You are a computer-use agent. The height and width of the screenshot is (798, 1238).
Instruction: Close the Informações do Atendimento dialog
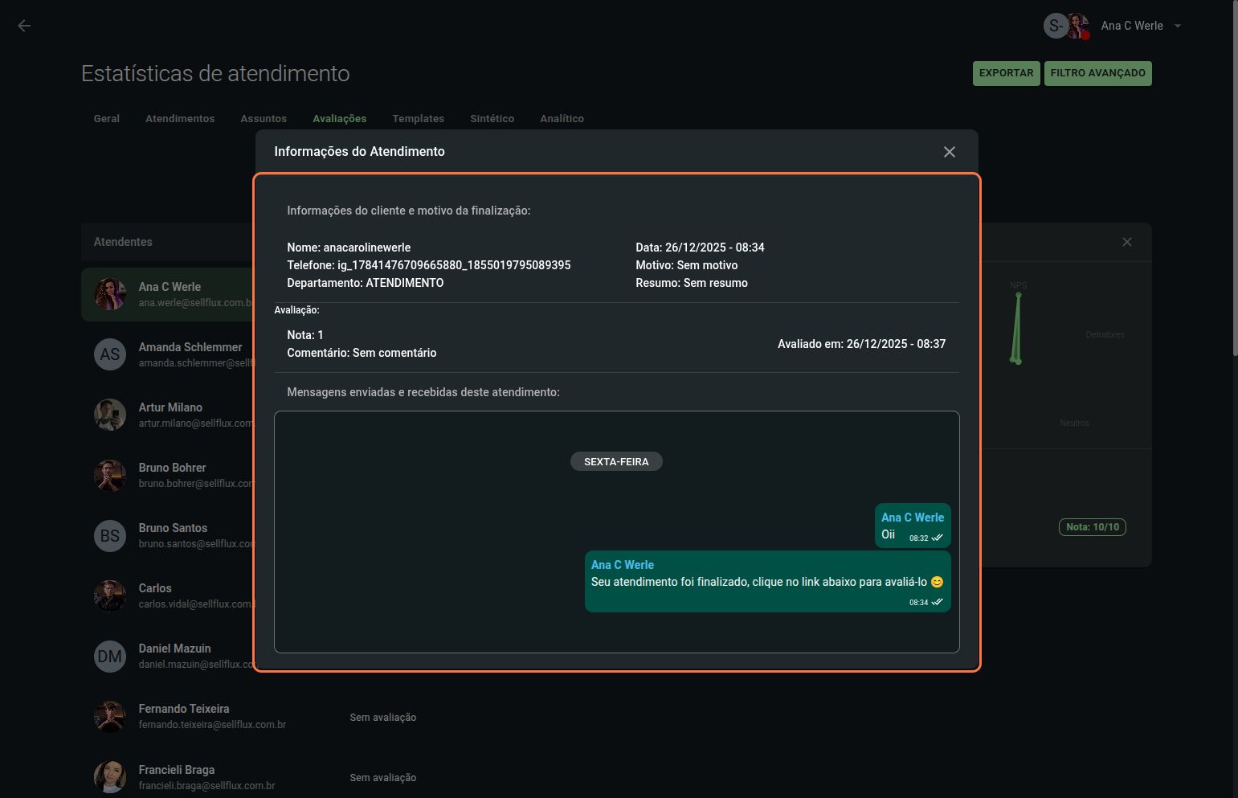coord(949,152)
